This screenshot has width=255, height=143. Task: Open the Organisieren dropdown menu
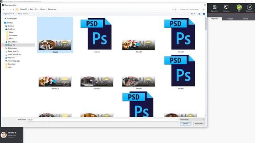pyautogui.click(x=9, y=14)
